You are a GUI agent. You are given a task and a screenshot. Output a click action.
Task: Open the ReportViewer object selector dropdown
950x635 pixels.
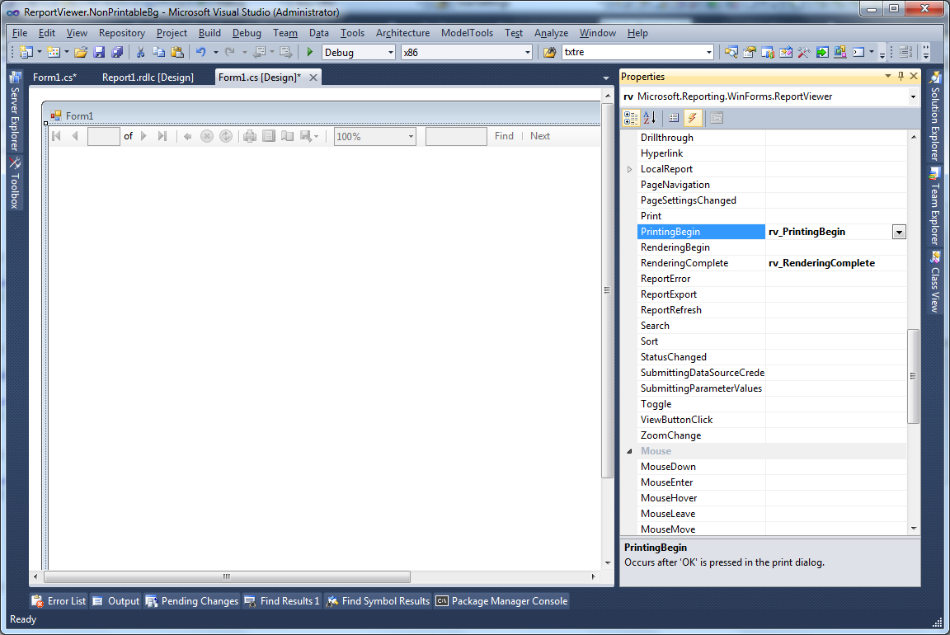pyautogui.click(x=912, y=96)
